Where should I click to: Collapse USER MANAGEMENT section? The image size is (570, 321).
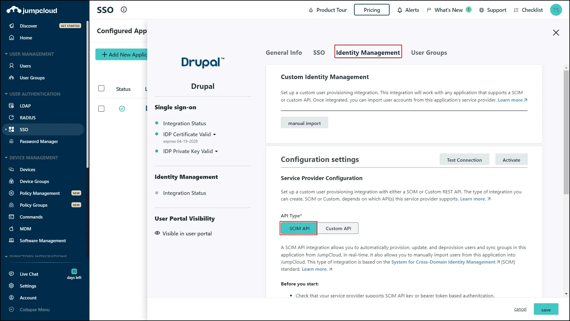coord(6,54)
